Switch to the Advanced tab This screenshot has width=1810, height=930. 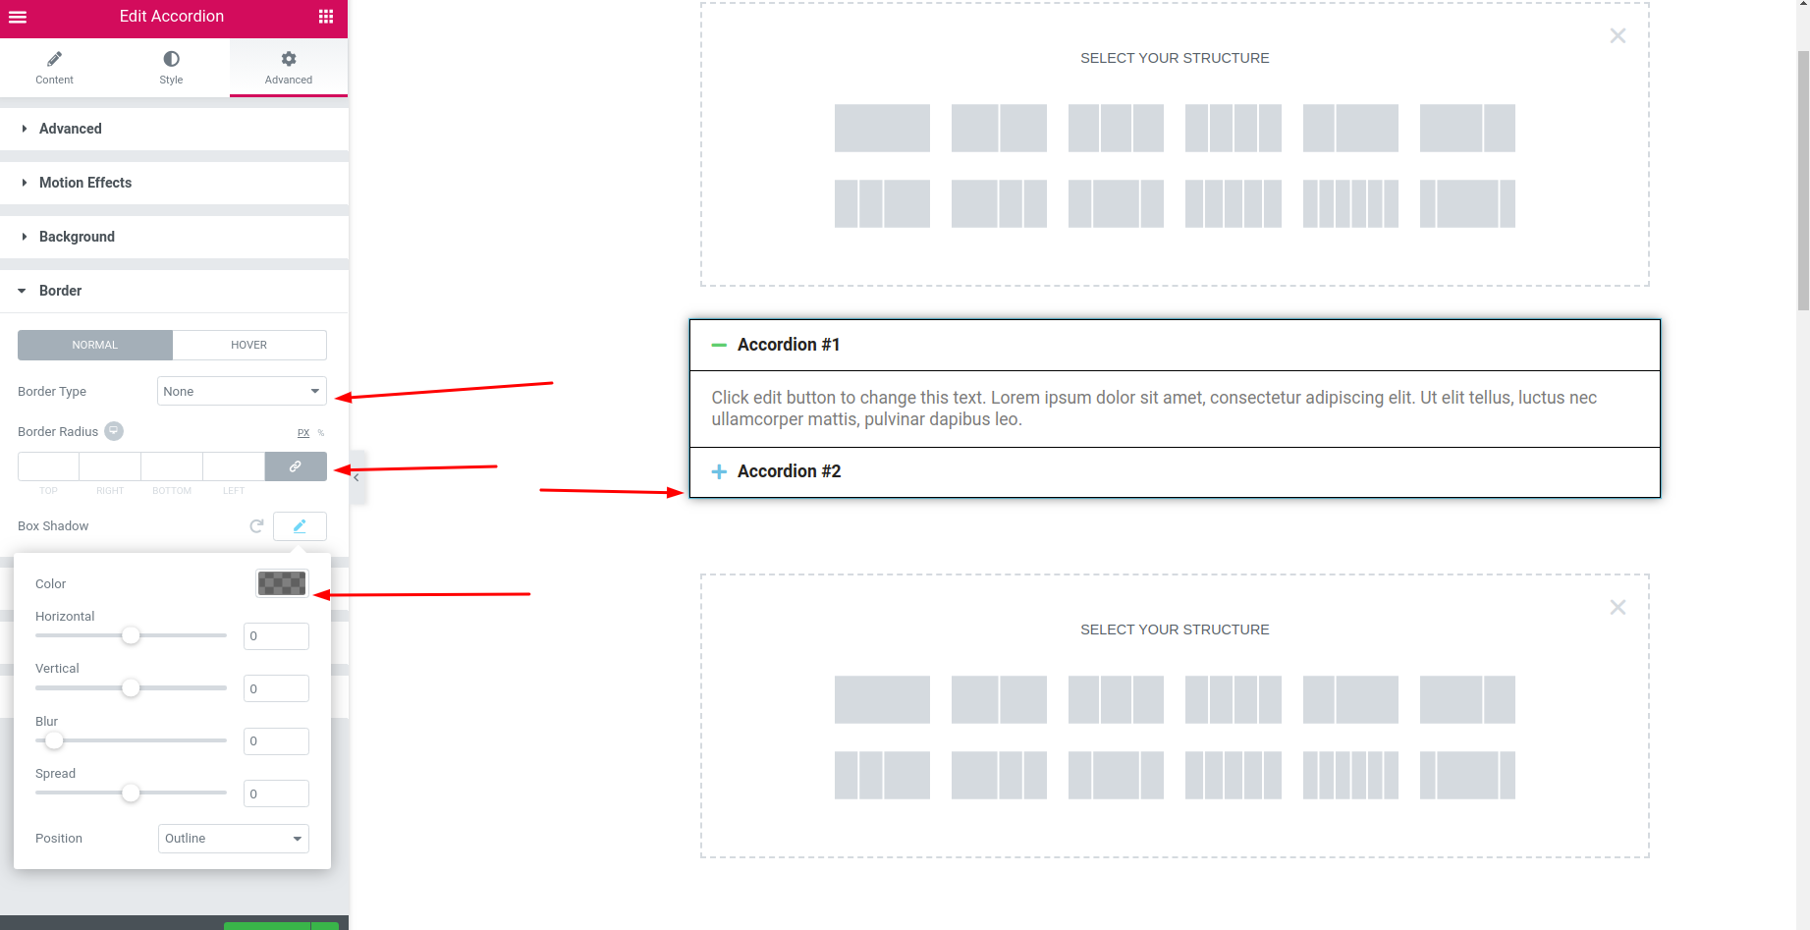289,68
